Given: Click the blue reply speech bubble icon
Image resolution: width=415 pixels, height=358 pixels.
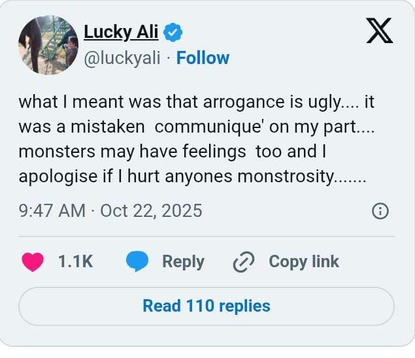Looking at the screenshot, I should [137, 262].
